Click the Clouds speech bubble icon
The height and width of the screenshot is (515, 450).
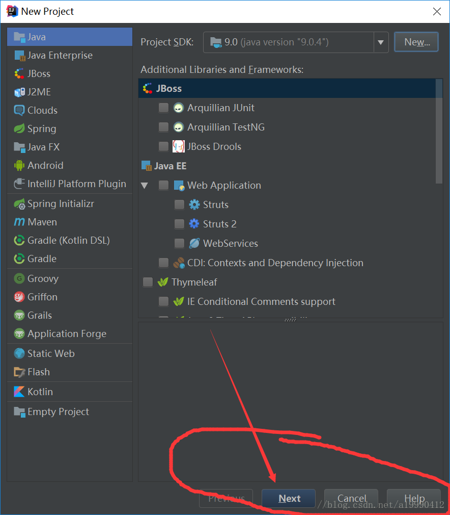pyautogui.click(x=19, y=110)
